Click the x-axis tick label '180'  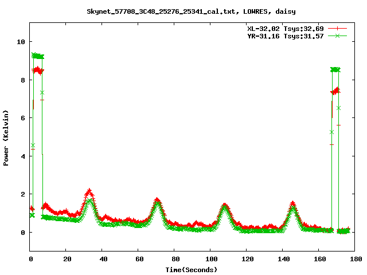pyautogui.click(x=356, y=259)
